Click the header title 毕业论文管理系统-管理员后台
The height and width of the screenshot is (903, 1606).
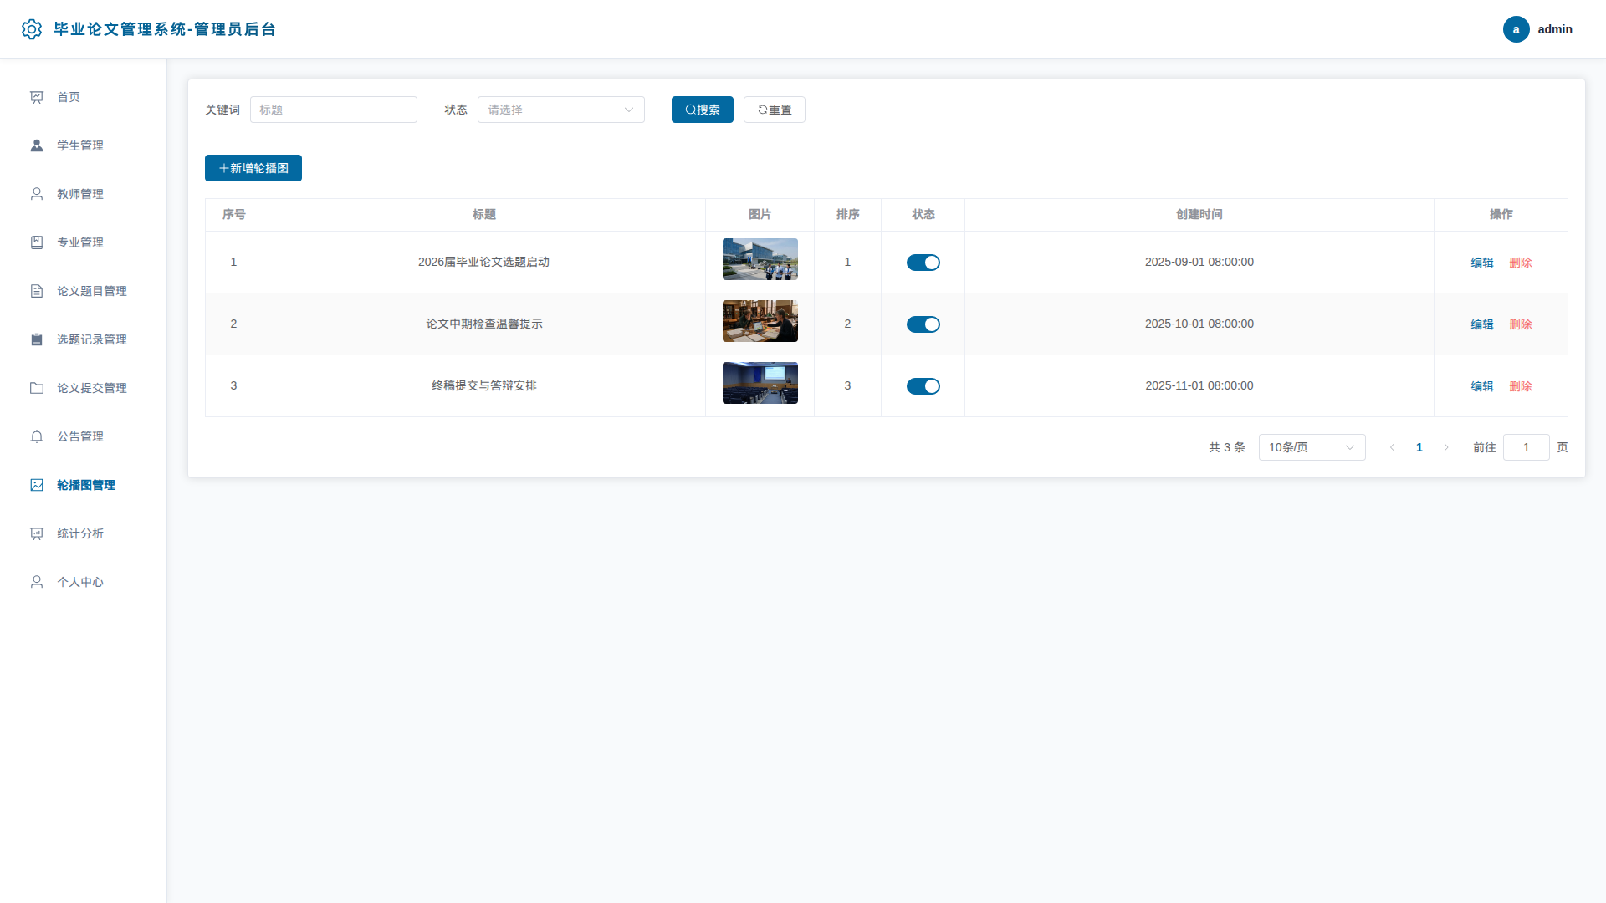click(165, 29)
